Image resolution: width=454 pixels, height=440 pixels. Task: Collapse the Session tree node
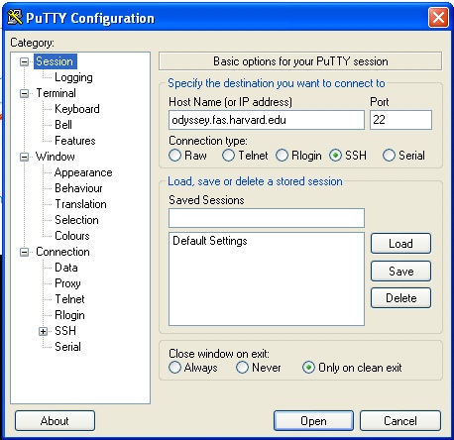tap(24, 61)
